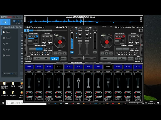
Task: Click Bandicut button in Bandicam
Action: pyautogui.click(x=10, y=73)
